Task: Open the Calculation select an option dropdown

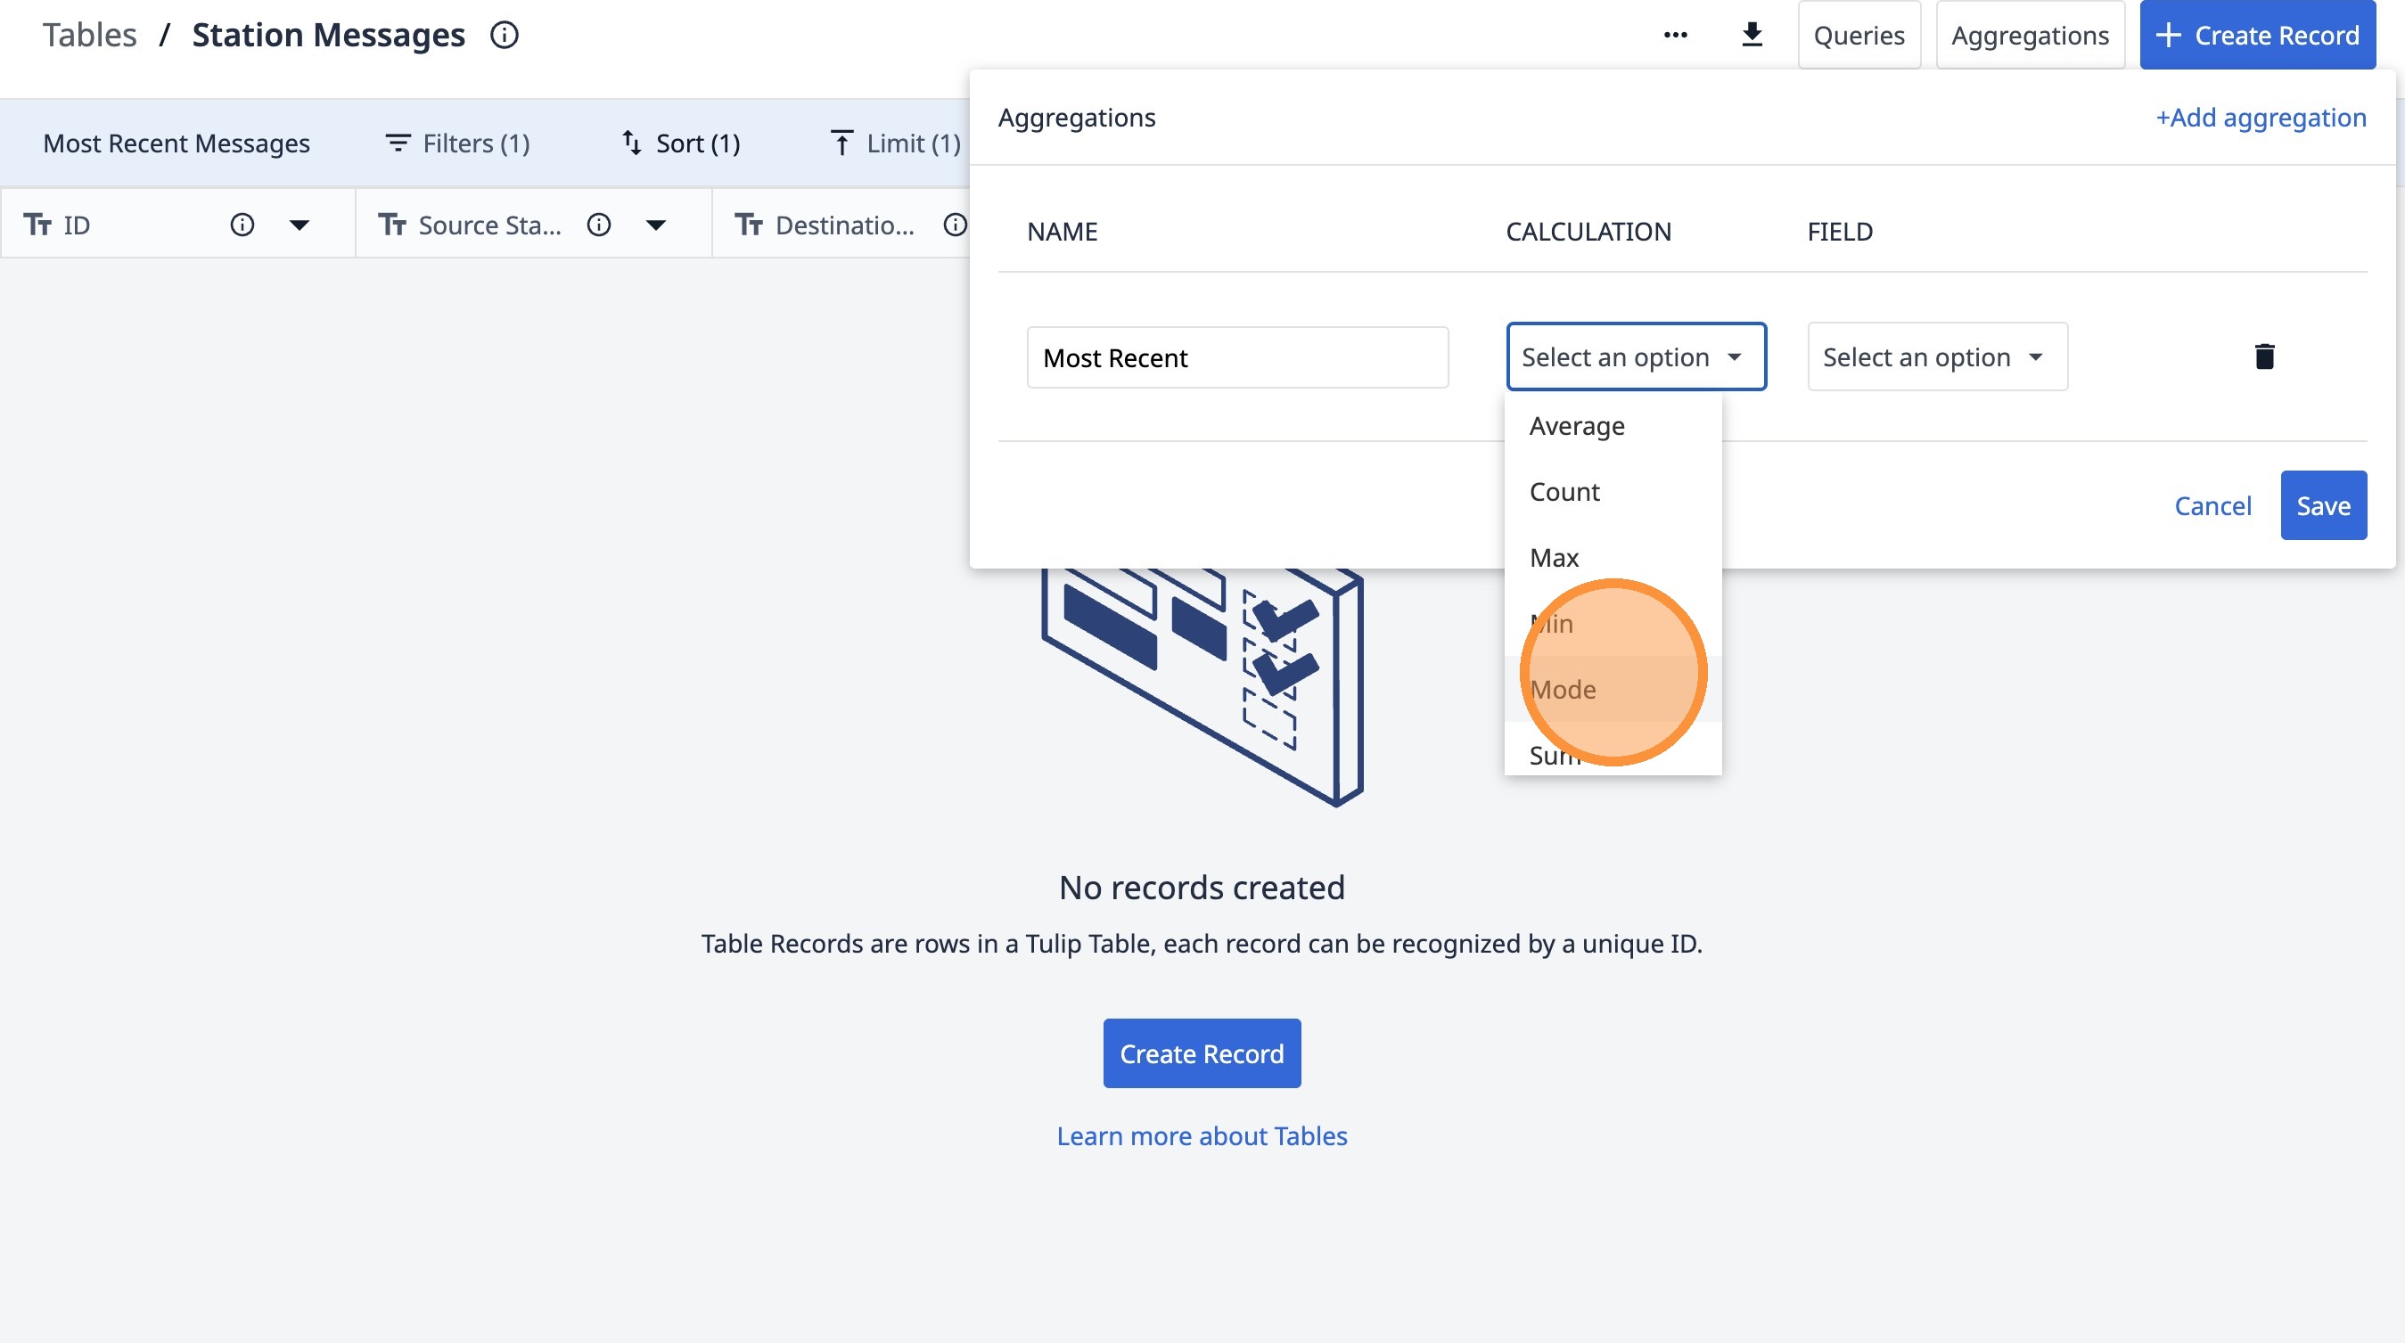Action: tap(1635, 357)
